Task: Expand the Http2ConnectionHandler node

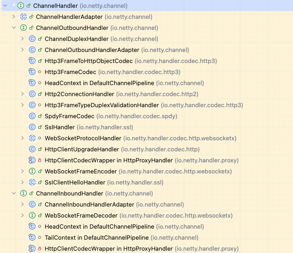Action: point(22,94)
